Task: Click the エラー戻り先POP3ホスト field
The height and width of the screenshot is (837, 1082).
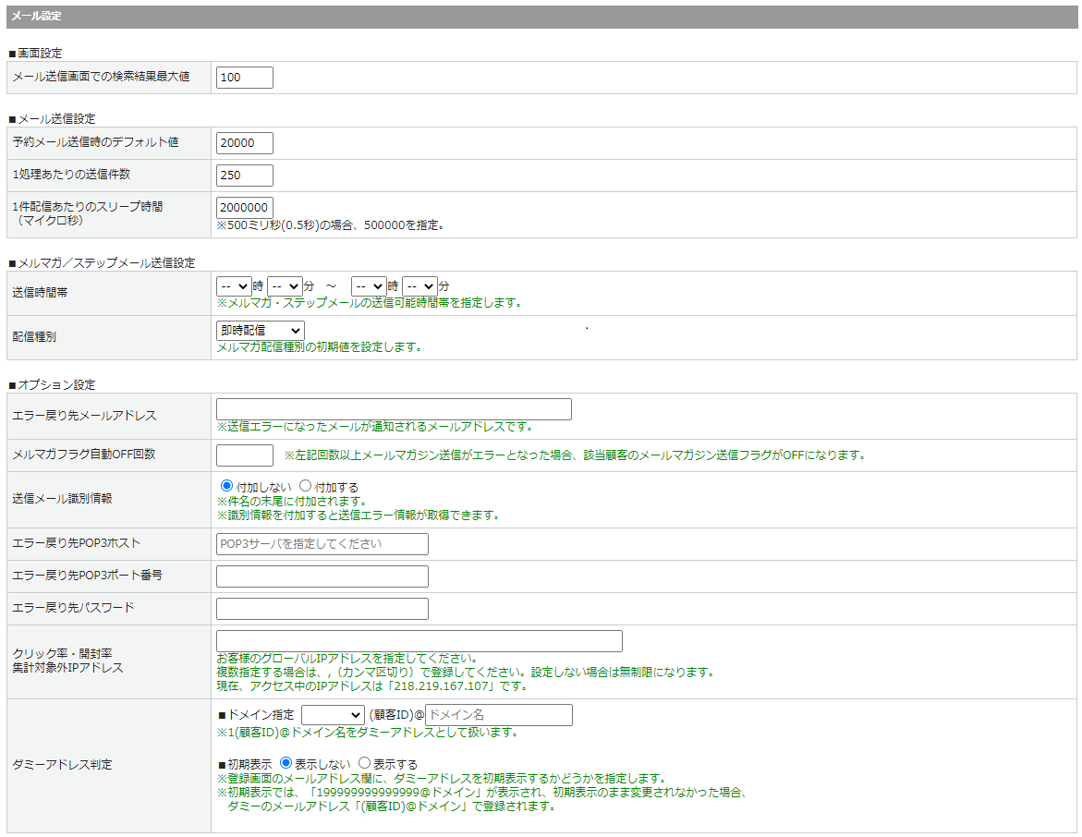Action: tap(322, 544)
